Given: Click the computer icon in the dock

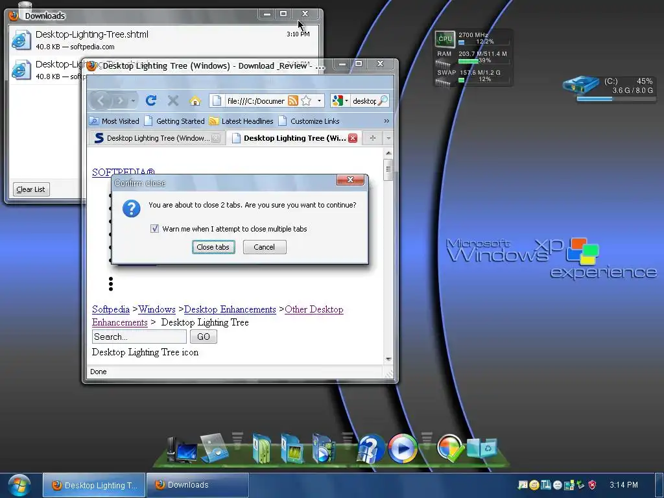Looking at the screenshot, I should [x=182, y=449].
